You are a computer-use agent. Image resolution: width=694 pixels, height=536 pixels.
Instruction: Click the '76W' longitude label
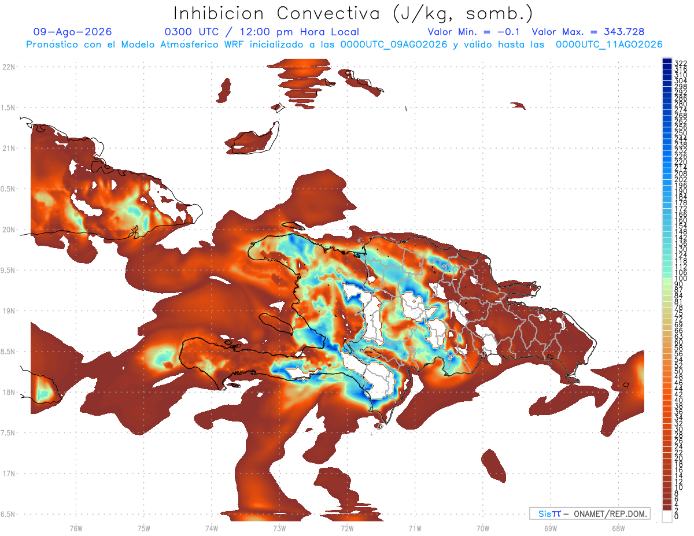76,528
